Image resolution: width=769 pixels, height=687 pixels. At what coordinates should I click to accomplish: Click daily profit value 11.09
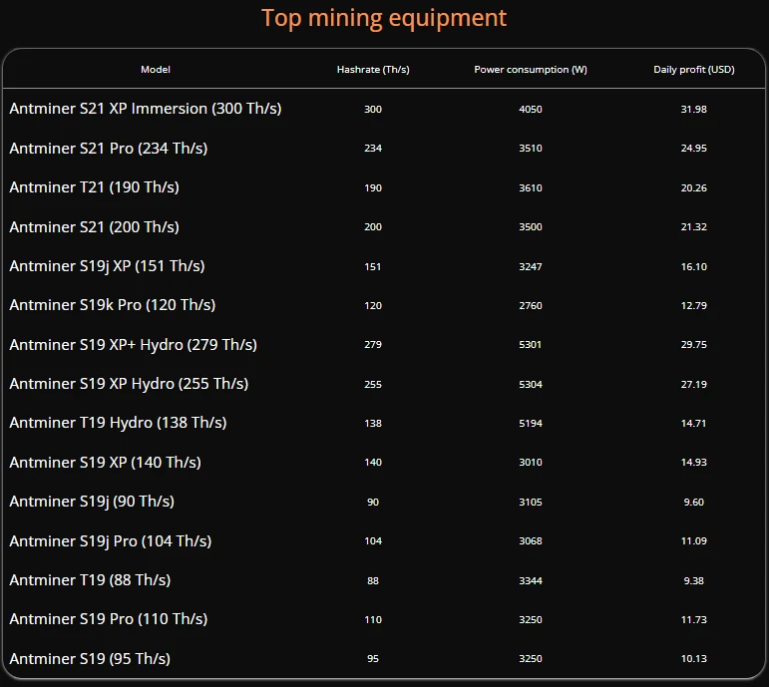click(x=693, y=540)
